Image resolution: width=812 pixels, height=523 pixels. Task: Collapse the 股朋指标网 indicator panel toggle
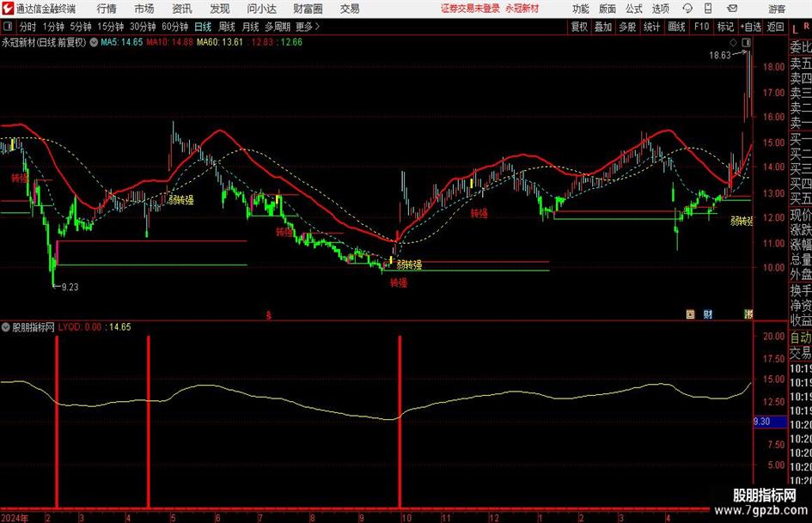point(6,327)
